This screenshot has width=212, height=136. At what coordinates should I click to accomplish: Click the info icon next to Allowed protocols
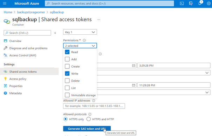[x=90, y=114]
